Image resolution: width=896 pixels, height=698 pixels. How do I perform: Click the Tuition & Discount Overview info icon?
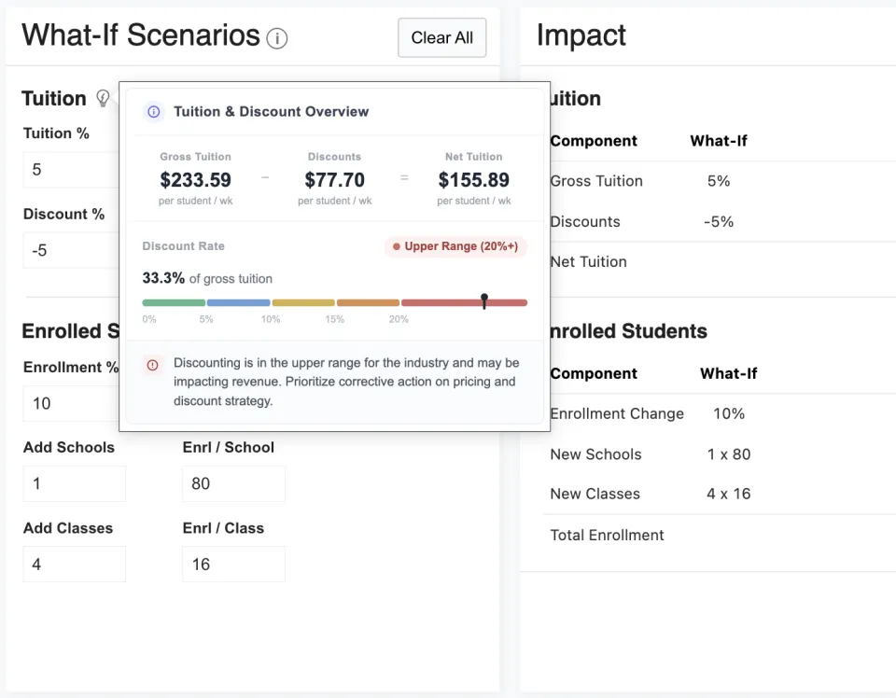pos(153,111)
